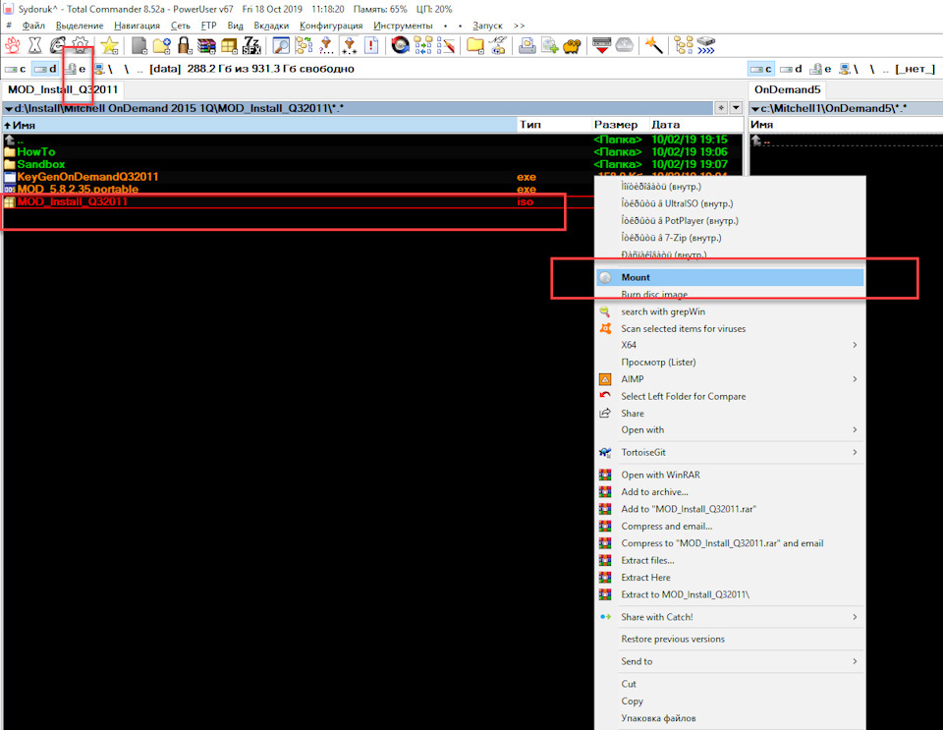This screenshot has width=943, height=730.
Task: Click the WinRAR books toolbar icon
Action: click(x=206, y=46)
